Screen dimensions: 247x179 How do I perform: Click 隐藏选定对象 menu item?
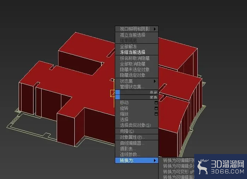click(137, 75)
